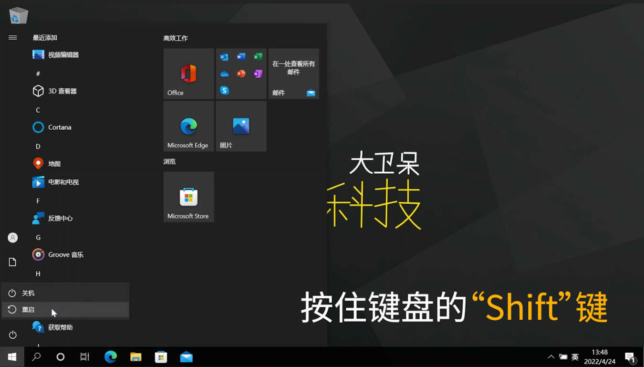Image resolution: width=644 pixels, height=367 pixels.
Task: Open the Office tile
Action: (188, 73)
